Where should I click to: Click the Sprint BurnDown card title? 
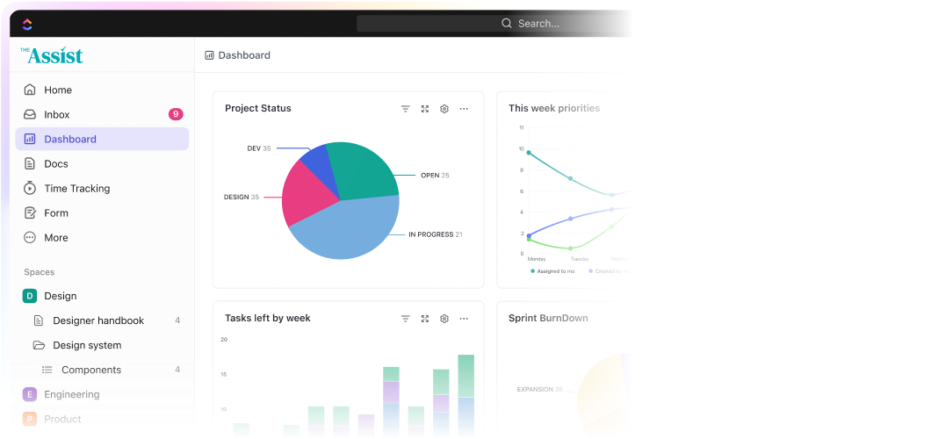tap(548, 318)
